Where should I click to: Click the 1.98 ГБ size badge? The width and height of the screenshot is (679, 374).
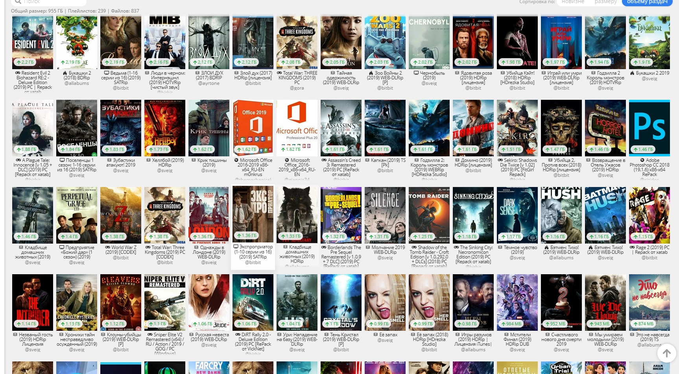(511, 62)
